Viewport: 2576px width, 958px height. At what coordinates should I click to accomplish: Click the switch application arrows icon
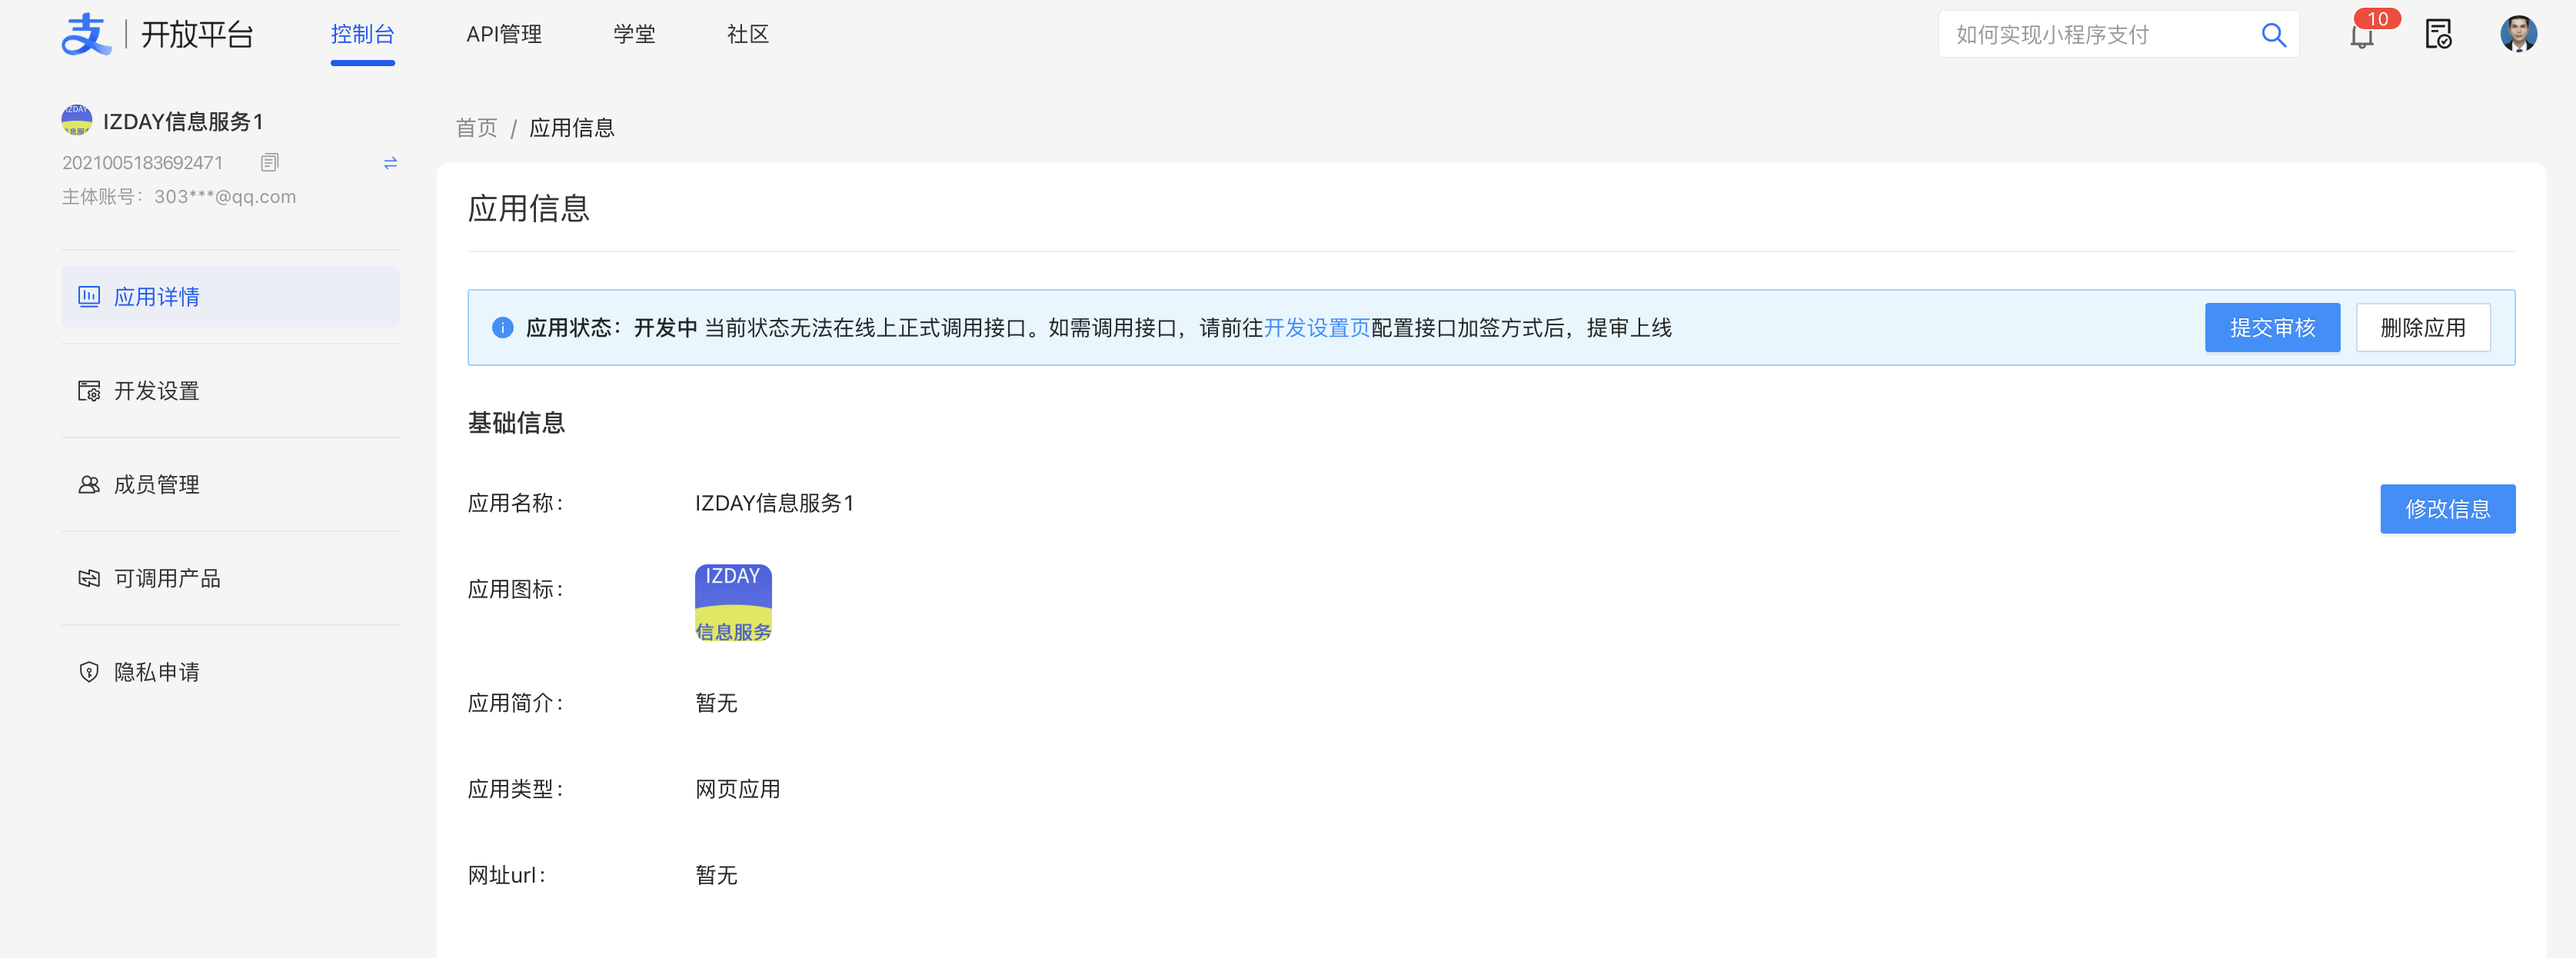tap(390, 162)
